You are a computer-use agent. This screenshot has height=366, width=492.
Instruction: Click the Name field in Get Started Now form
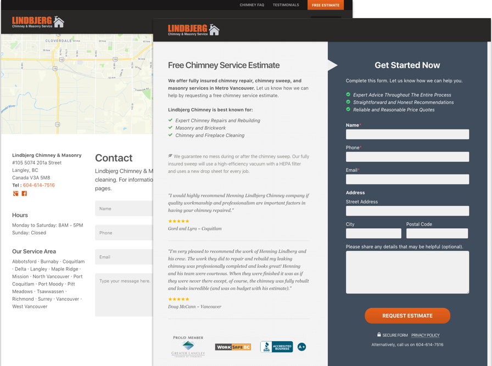[407, 134]
